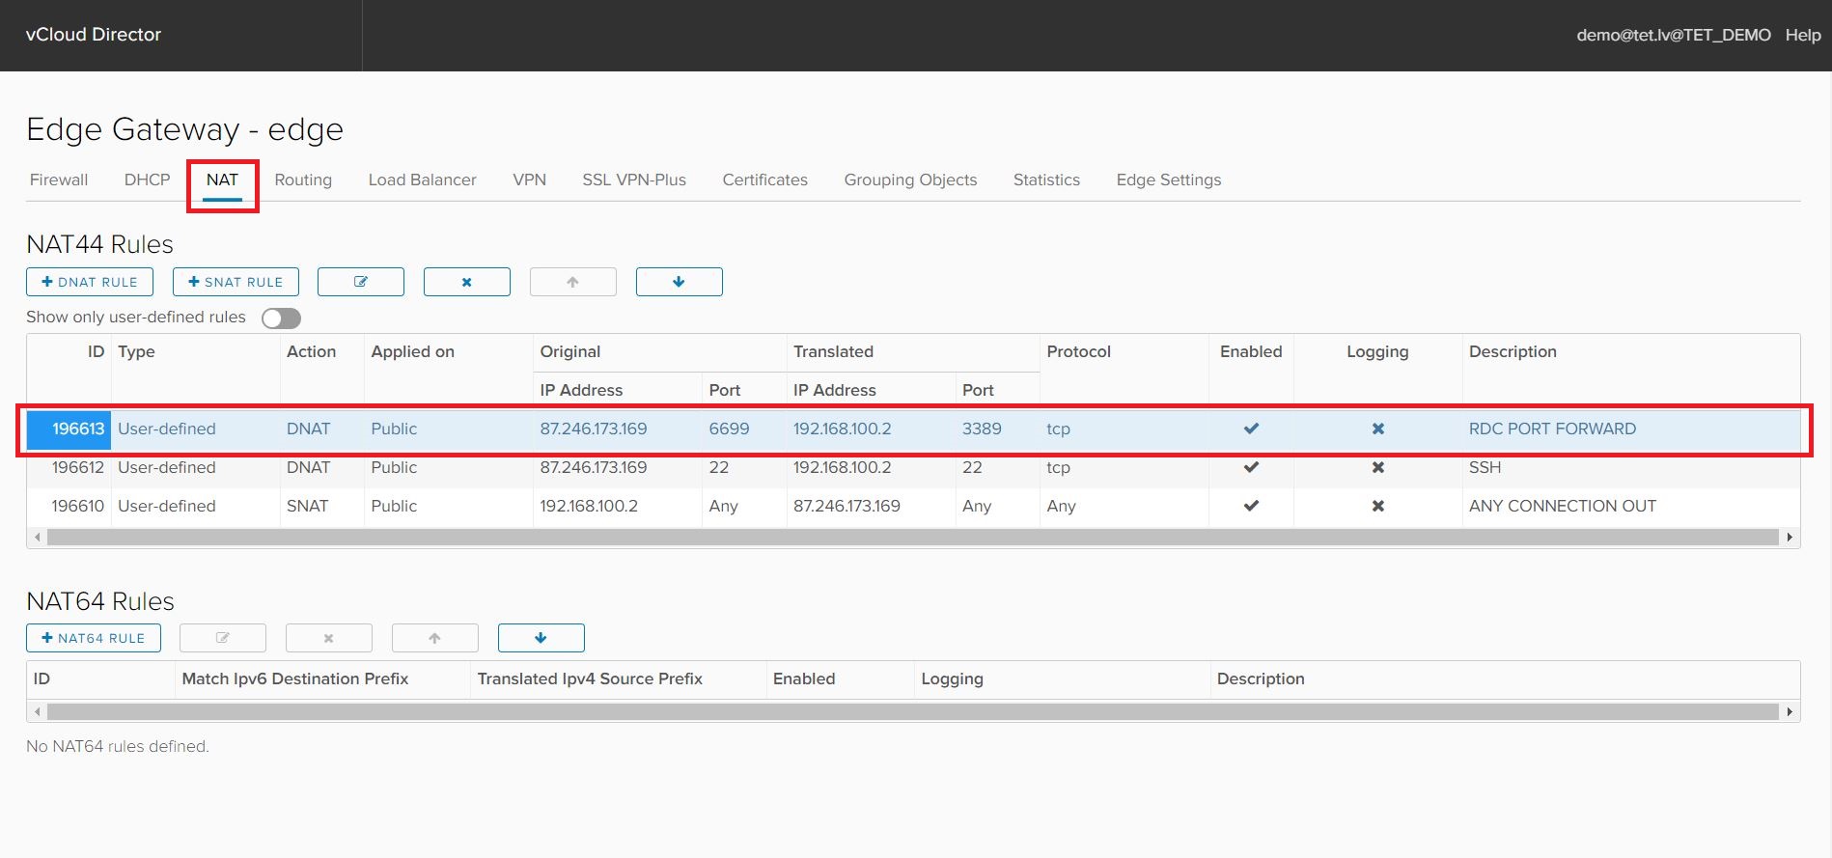Click the RDC PORT FORWARD description
The image size is (1832, 858).
coord(1552,429)
